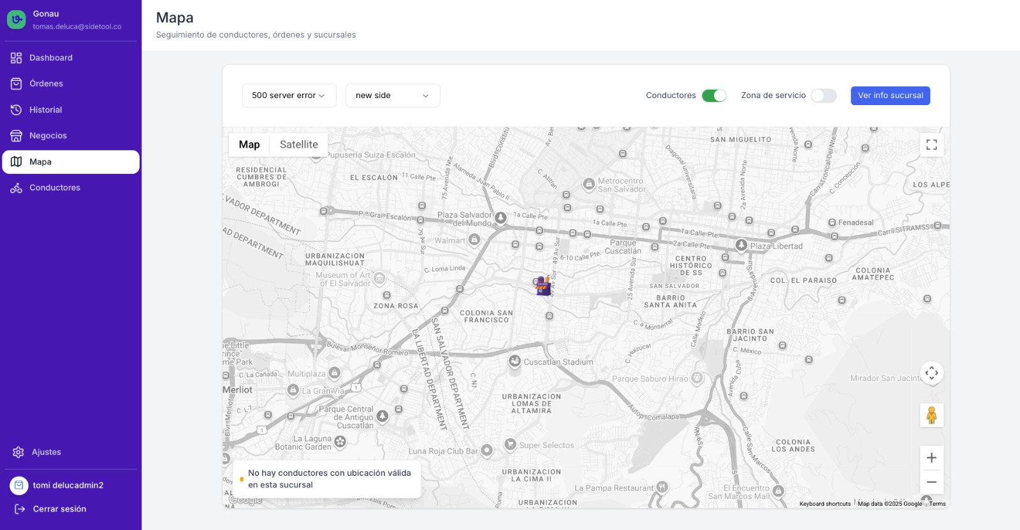Viewport: 1020px width, 530px height.
Task: Click the Google logo on map
Action: pos(246,501)
